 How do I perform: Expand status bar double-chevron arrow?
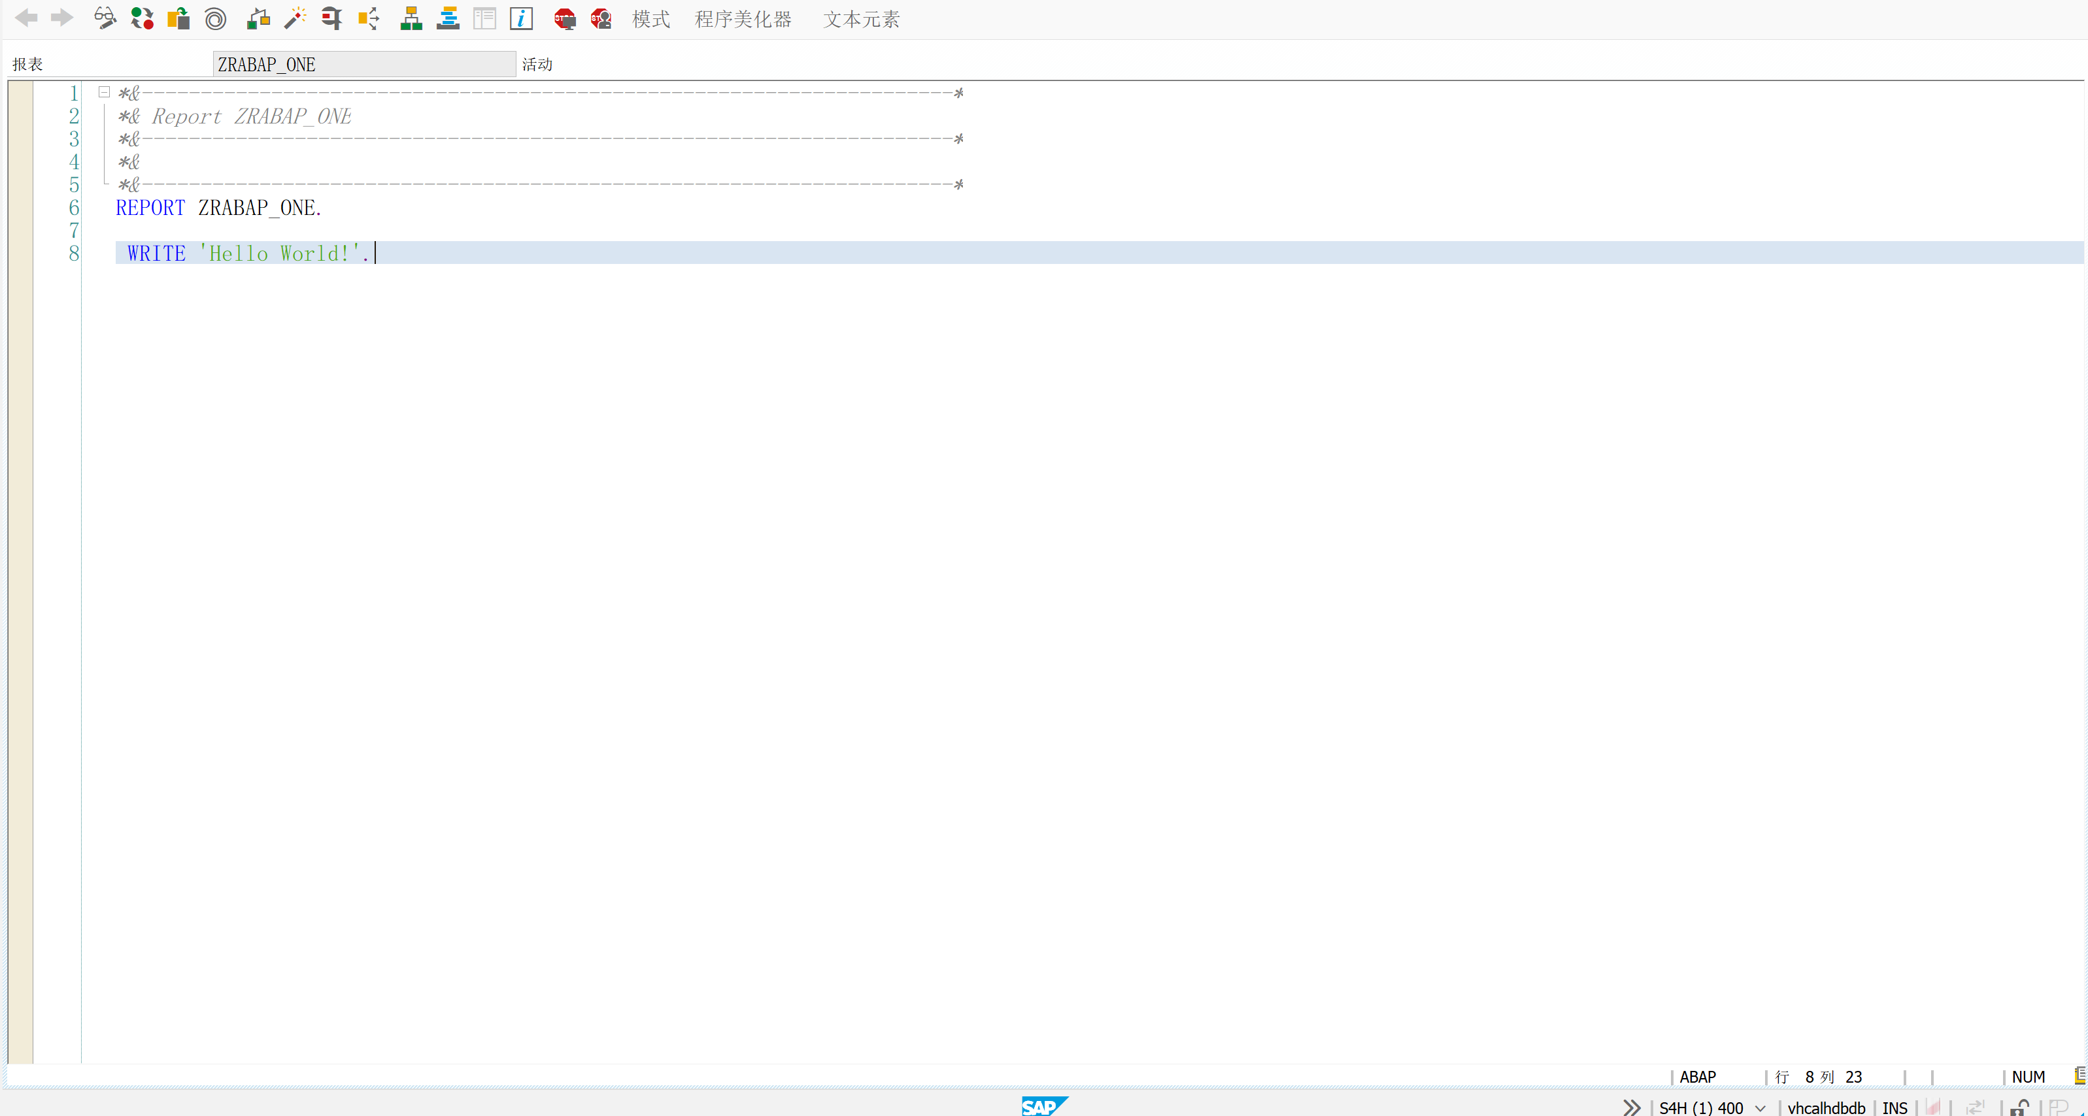point(1632,1107)
